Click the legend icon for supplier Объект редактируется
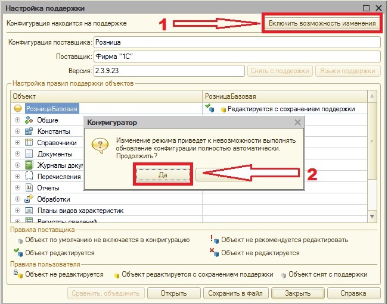The width and height of the screenshot is (388, 304). click(x=18, y=252)
